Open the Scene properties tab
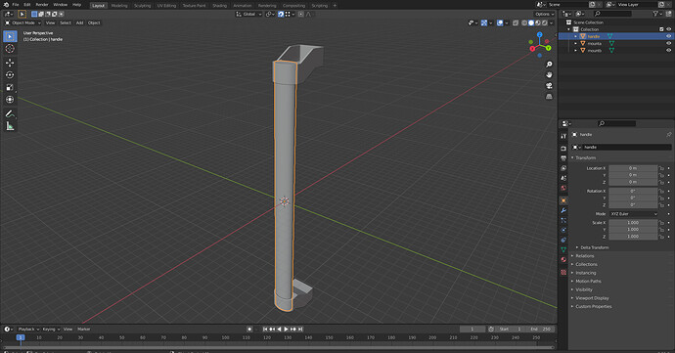Screen dimensions: 675x353 pos(563,178)
